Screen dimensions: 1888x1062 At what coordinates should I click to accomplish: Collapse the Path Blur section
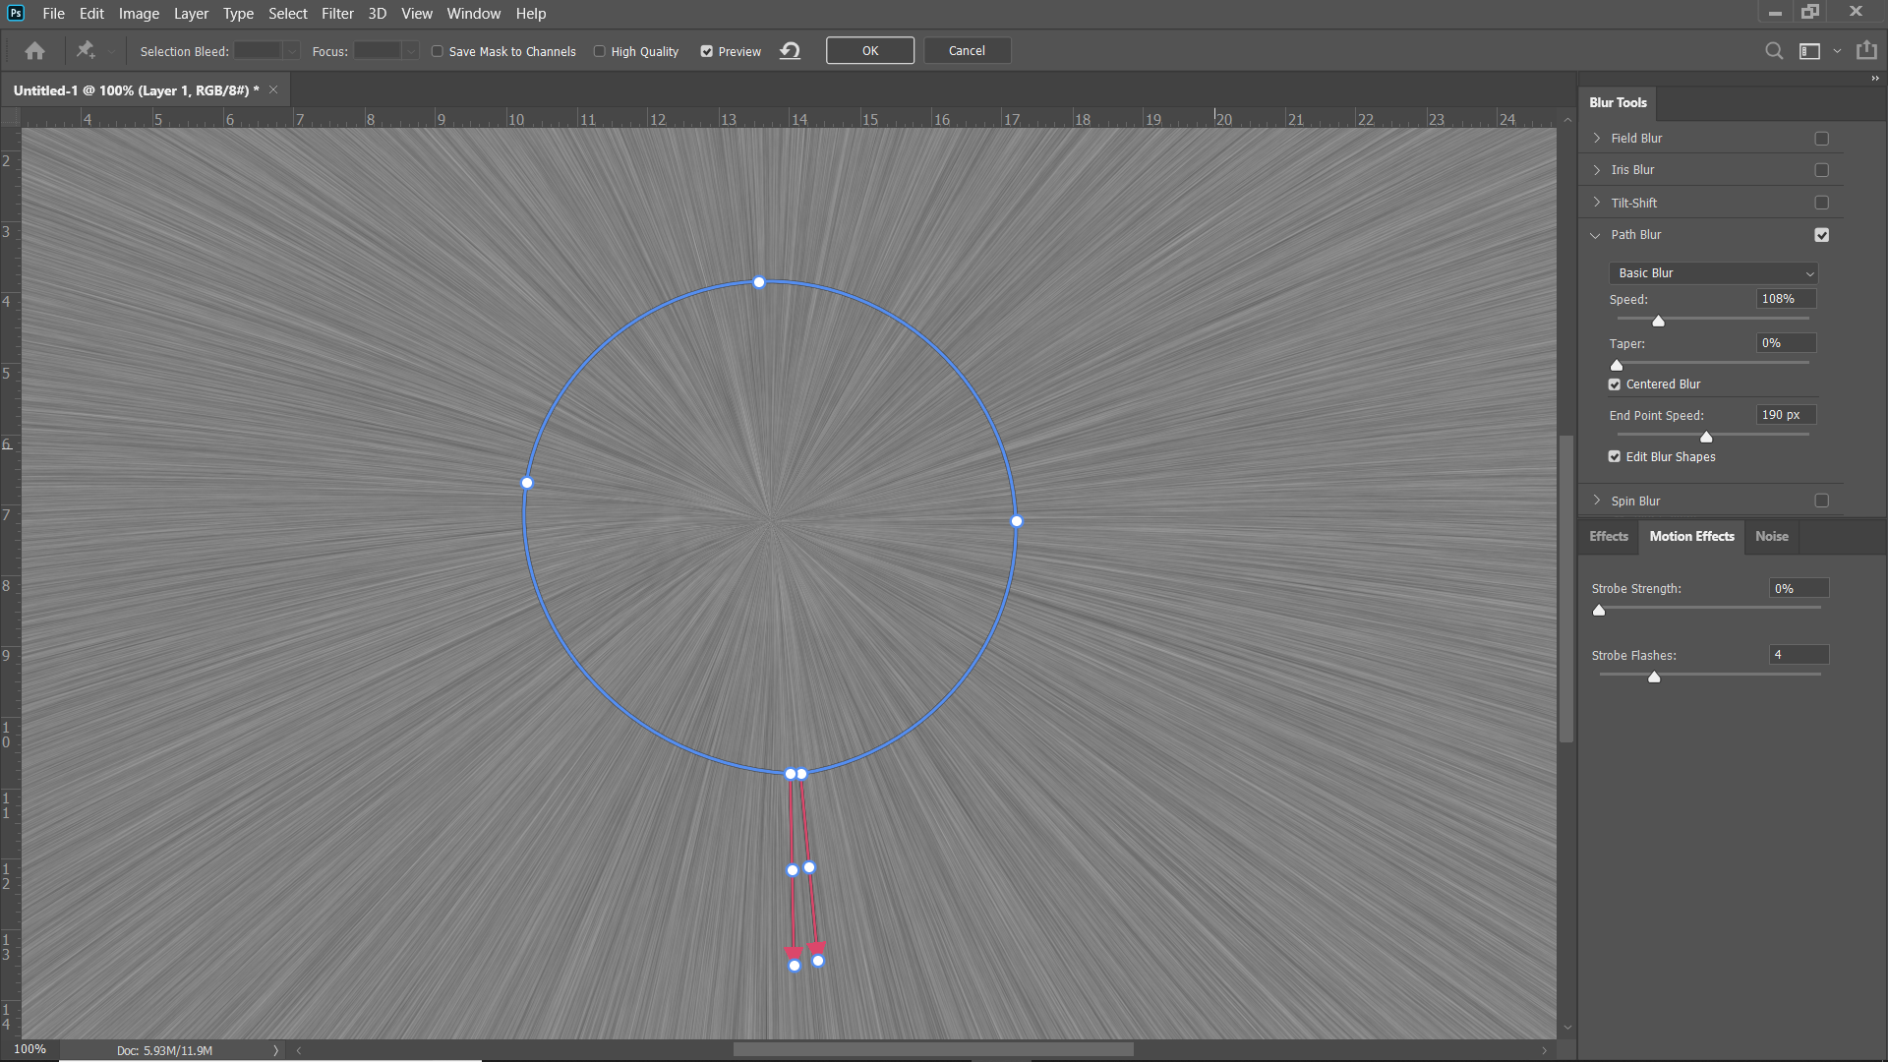(1596, 235)
